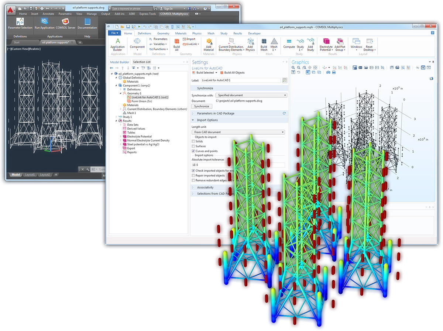Switch to the Selection List tab
The height and width of the screenshot is (331, 443).
click(142, 62)
